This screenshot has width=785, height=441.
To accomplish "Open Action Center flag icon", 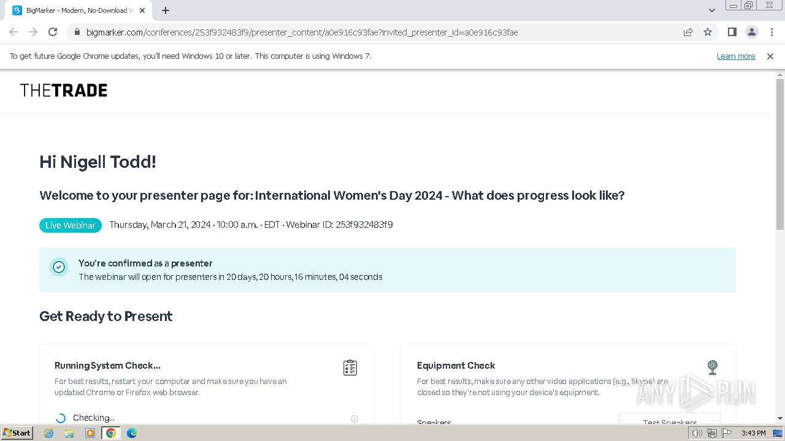I will click(726, 433).
